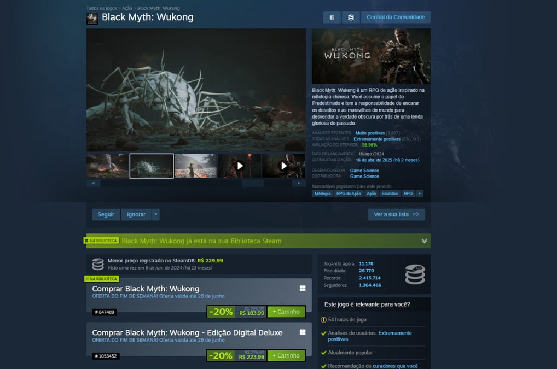Click the checkmark icon beside Análises de usuários
The image size is (557, 369).
tap(323, 333)
